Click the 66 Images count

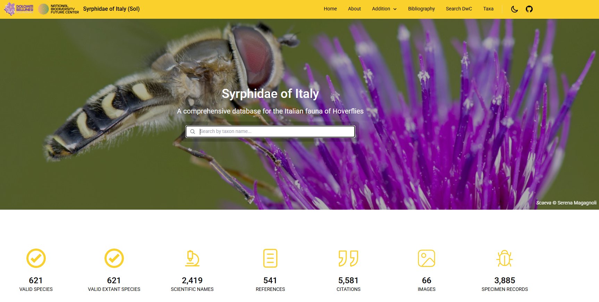tap(427, 280)
